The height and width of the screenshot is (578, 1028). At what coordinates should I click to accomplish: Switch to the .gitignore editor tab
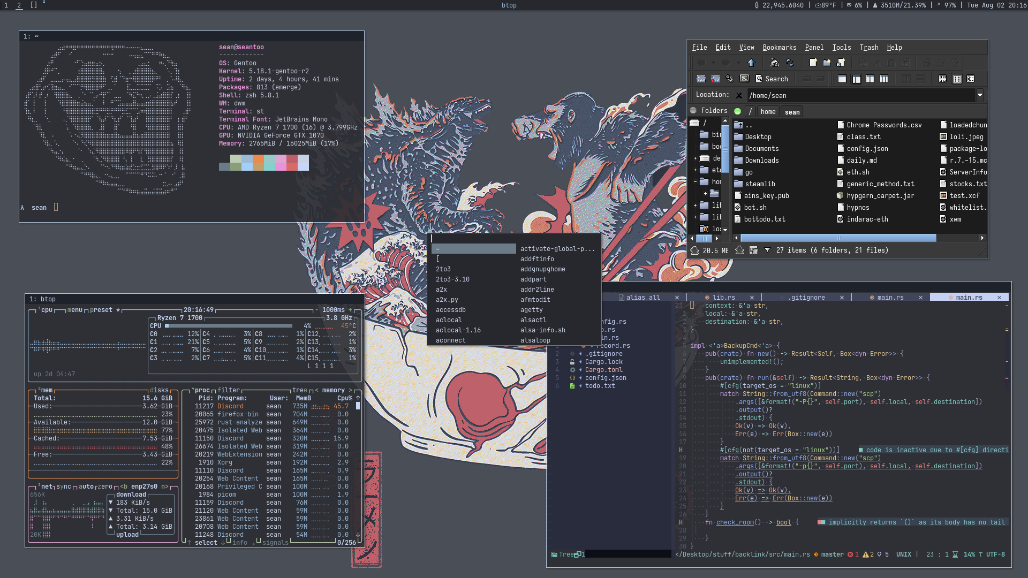(807, 298)
